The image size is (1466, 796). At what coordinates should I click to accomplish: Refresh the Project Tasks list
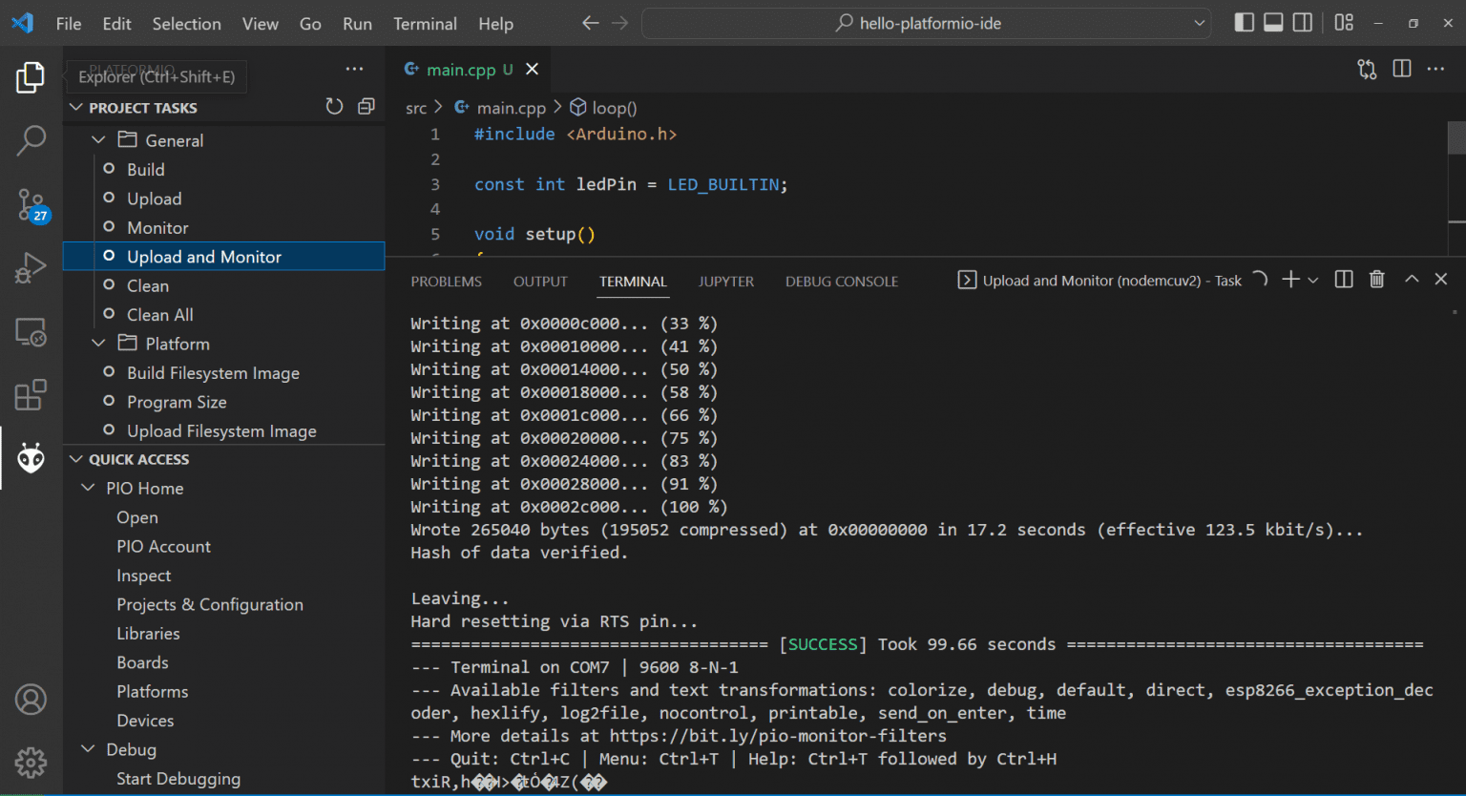point(334,106)
